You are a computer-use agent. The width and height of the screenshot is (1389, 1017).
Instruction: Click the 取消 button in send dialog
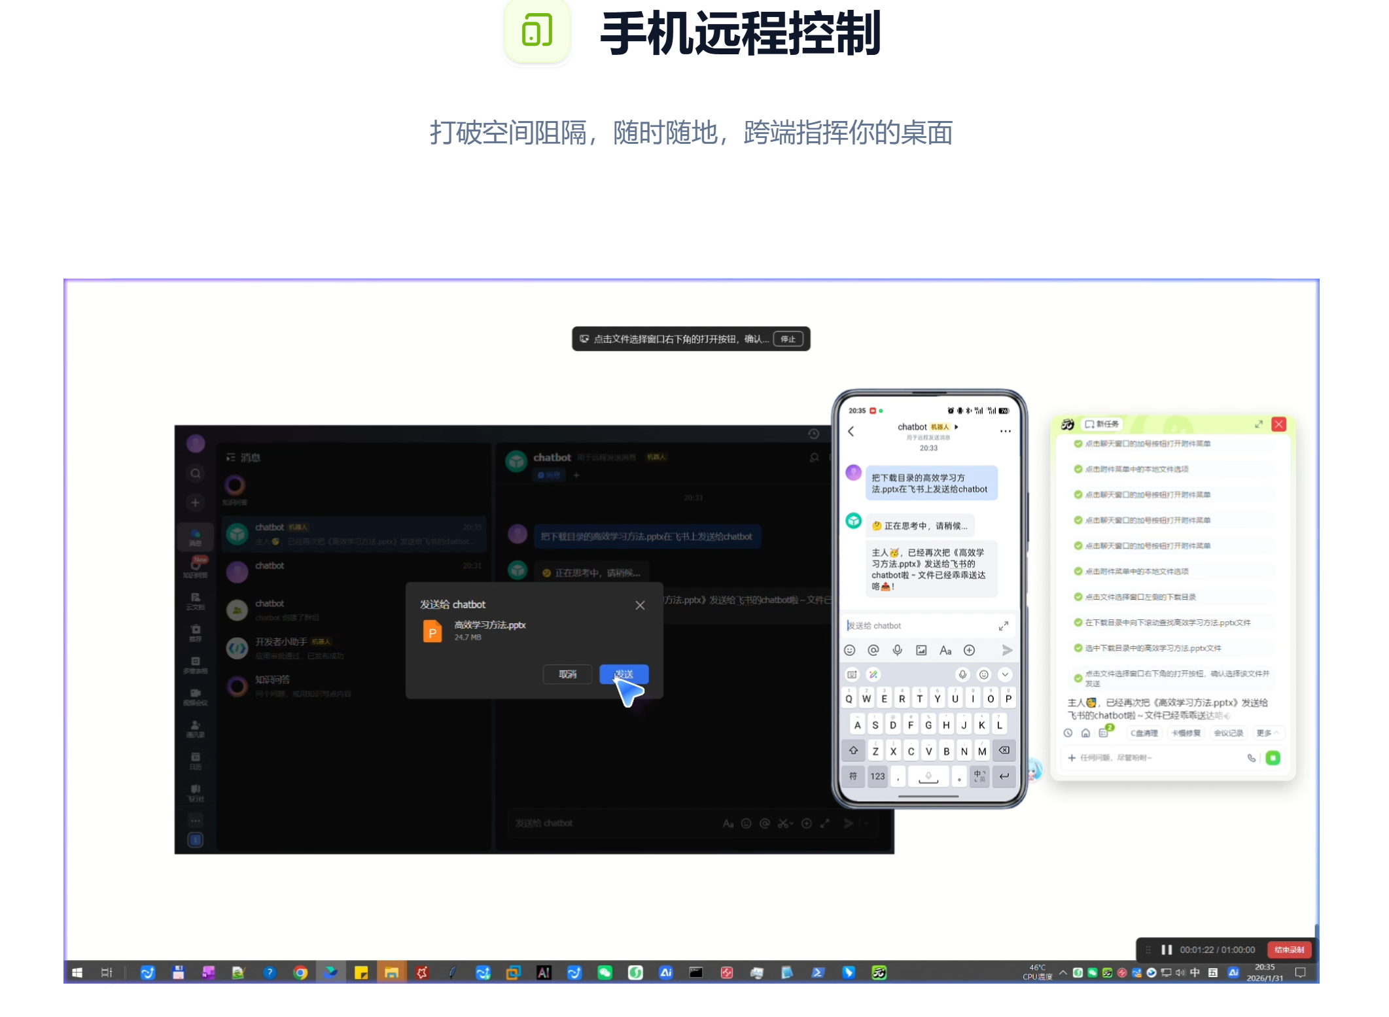(567, 674)
